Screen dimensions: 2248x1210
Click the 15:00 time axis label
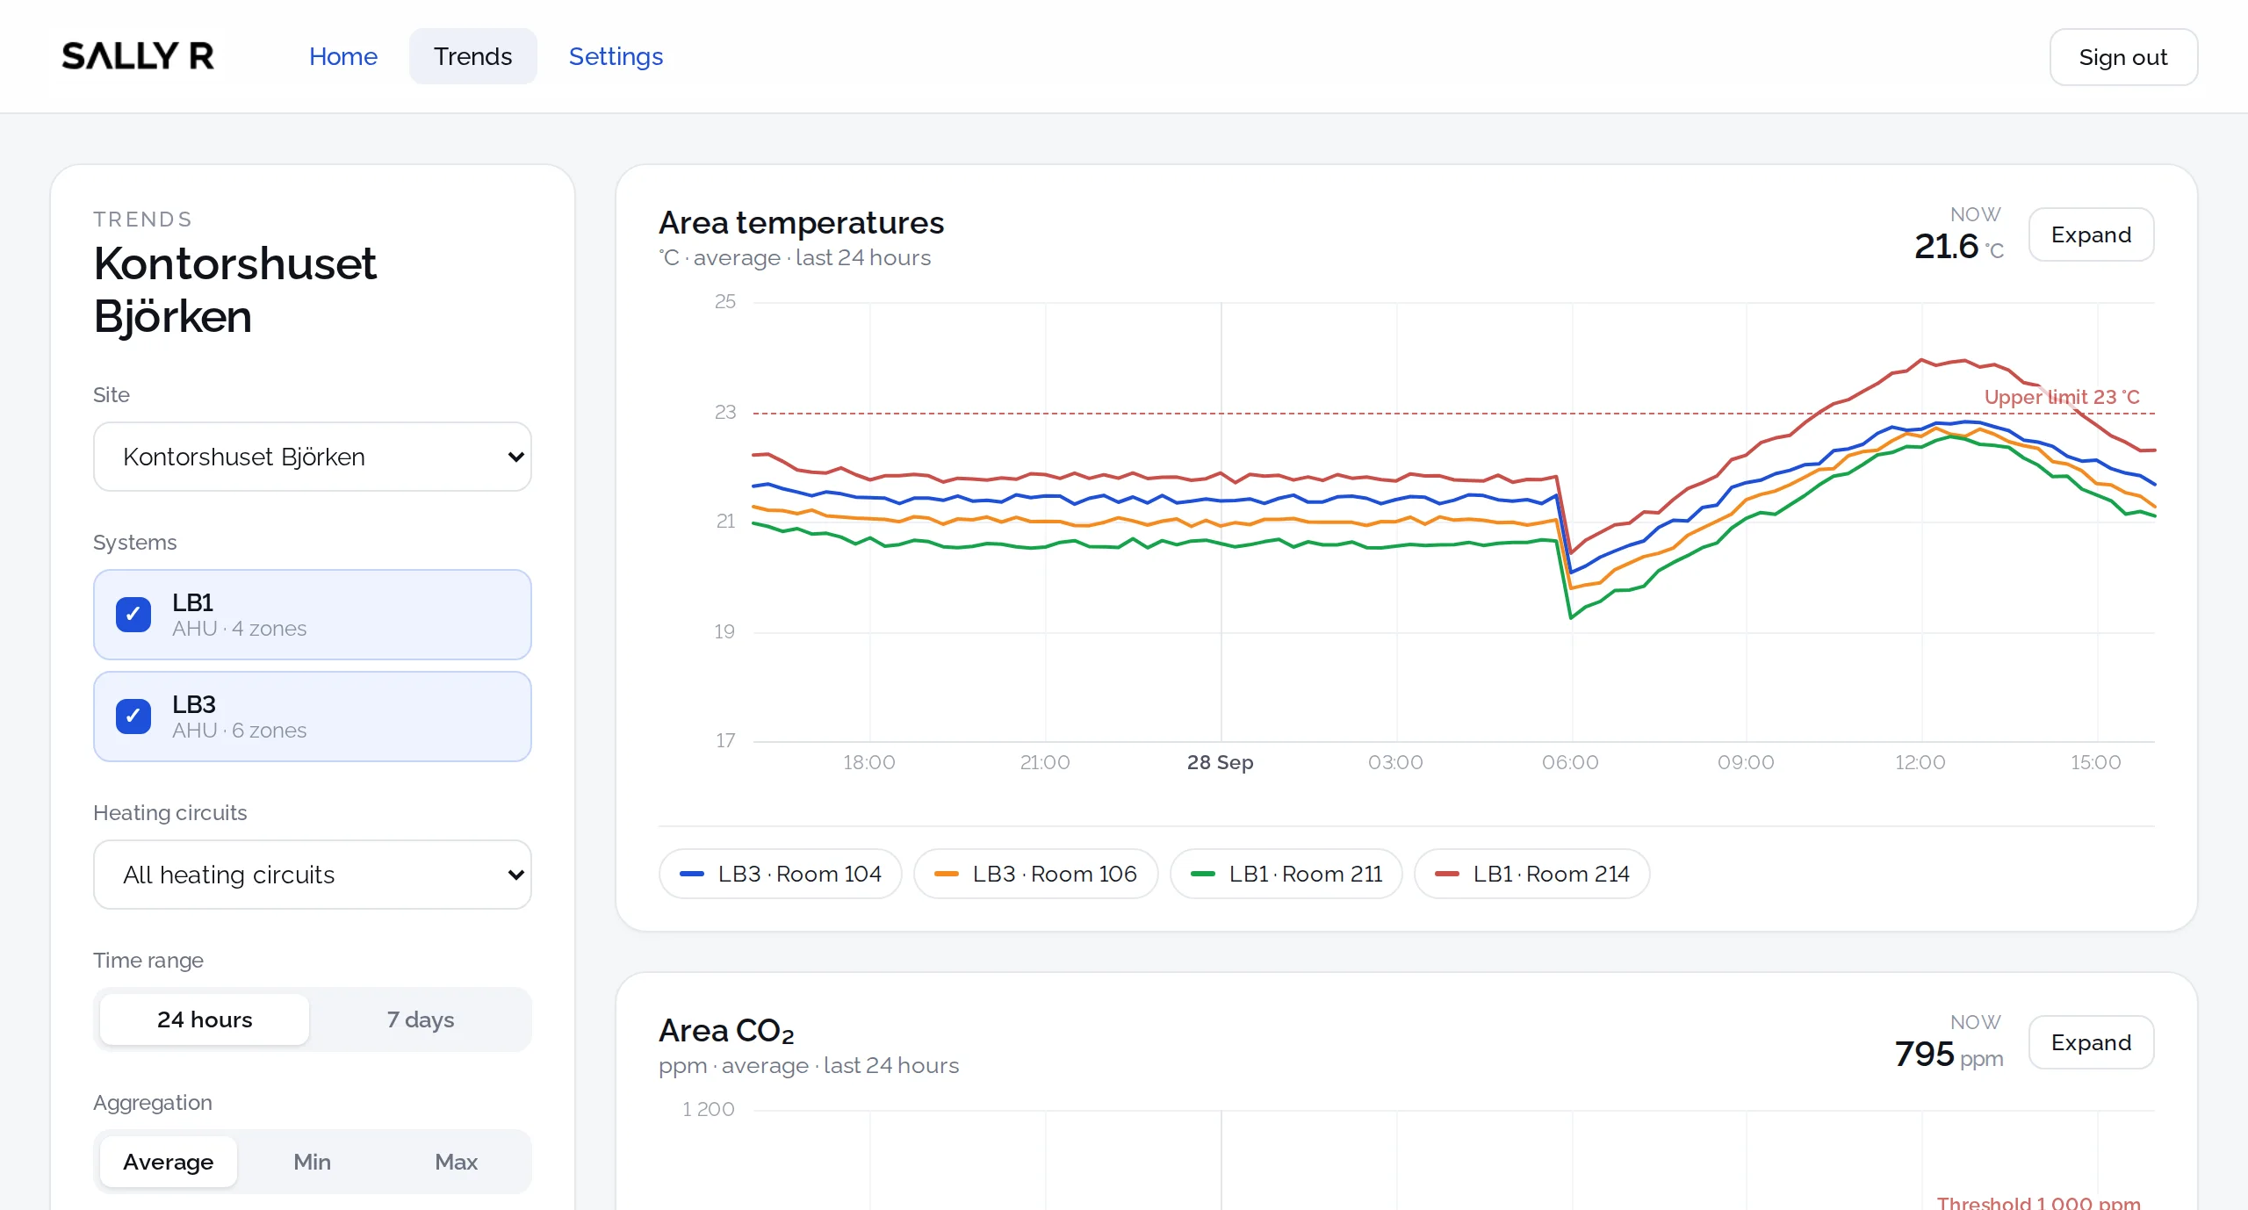2096,762
